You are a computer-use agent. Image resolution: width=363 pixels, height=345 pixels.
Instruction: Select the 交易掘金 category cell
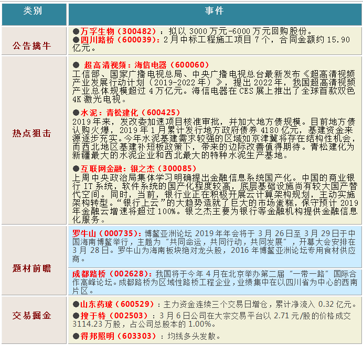pos(34,320)
